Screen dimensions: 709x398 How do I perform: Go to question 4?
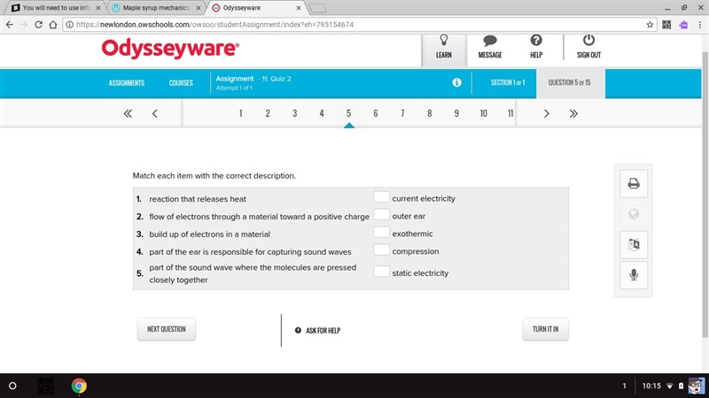click(322, 113)
